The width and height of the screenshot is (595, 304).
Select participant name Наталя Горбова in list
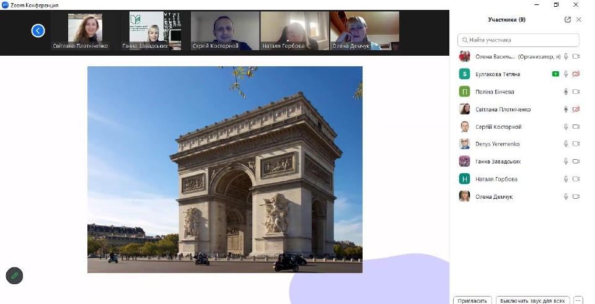[x=496, y=179]
